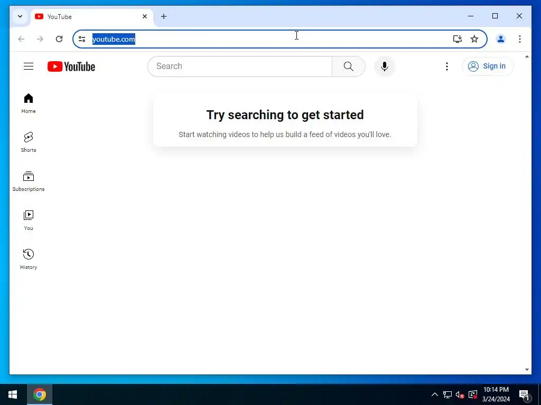Click the YouTube logo

point(71,66)
